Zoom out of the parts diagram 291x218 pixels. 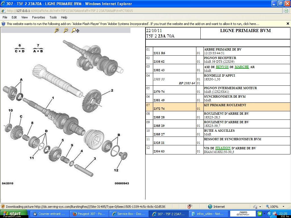click(x=66, y=30)
